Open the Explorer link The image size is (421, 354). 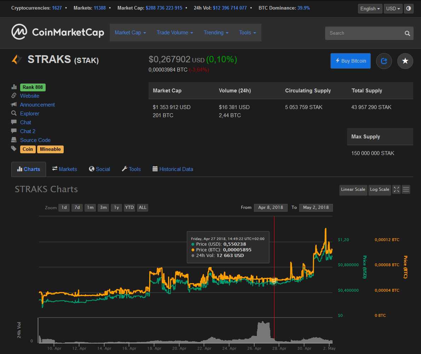(x=29, y=114)
